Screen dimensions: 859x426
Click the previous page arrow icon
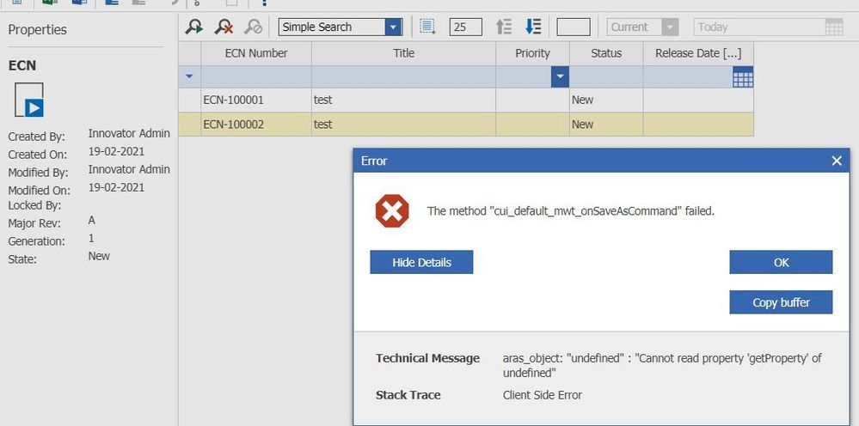click(x=505, y=27)
